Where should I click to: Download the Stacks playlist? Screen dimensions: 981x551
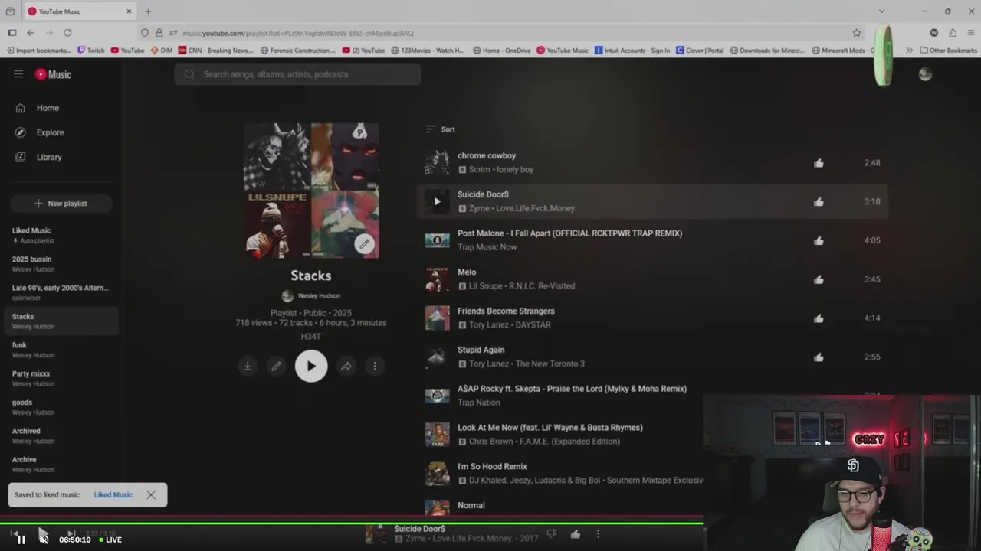coord(247,366)
